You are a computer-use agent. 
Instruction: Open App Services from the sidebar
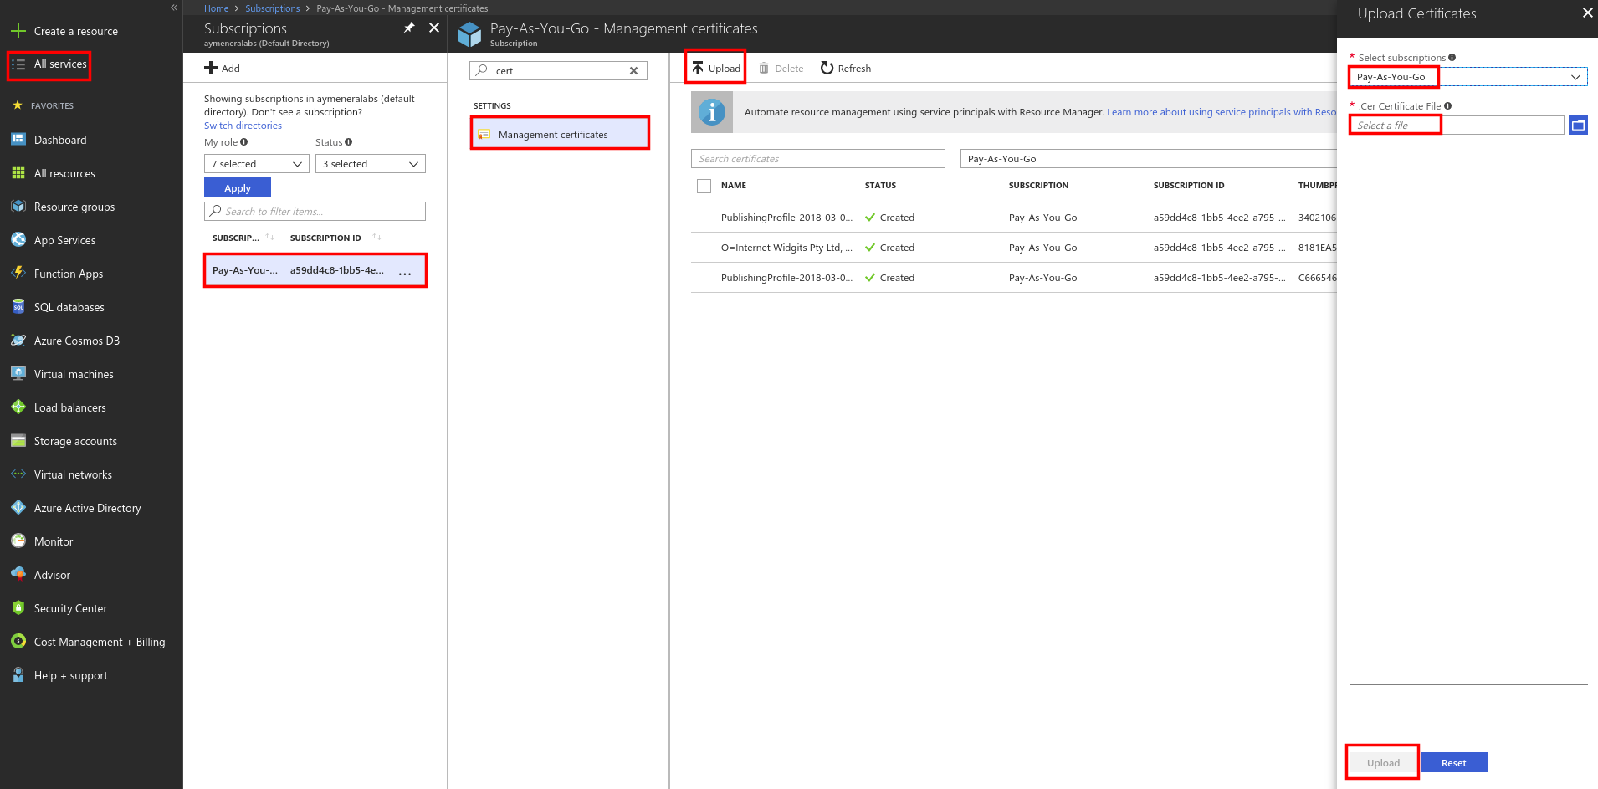pos(63,240)
